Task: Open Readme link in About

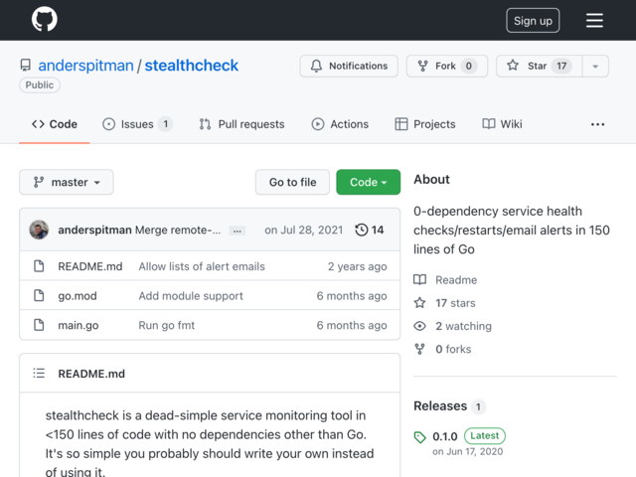Action: (x=445, y=280)
